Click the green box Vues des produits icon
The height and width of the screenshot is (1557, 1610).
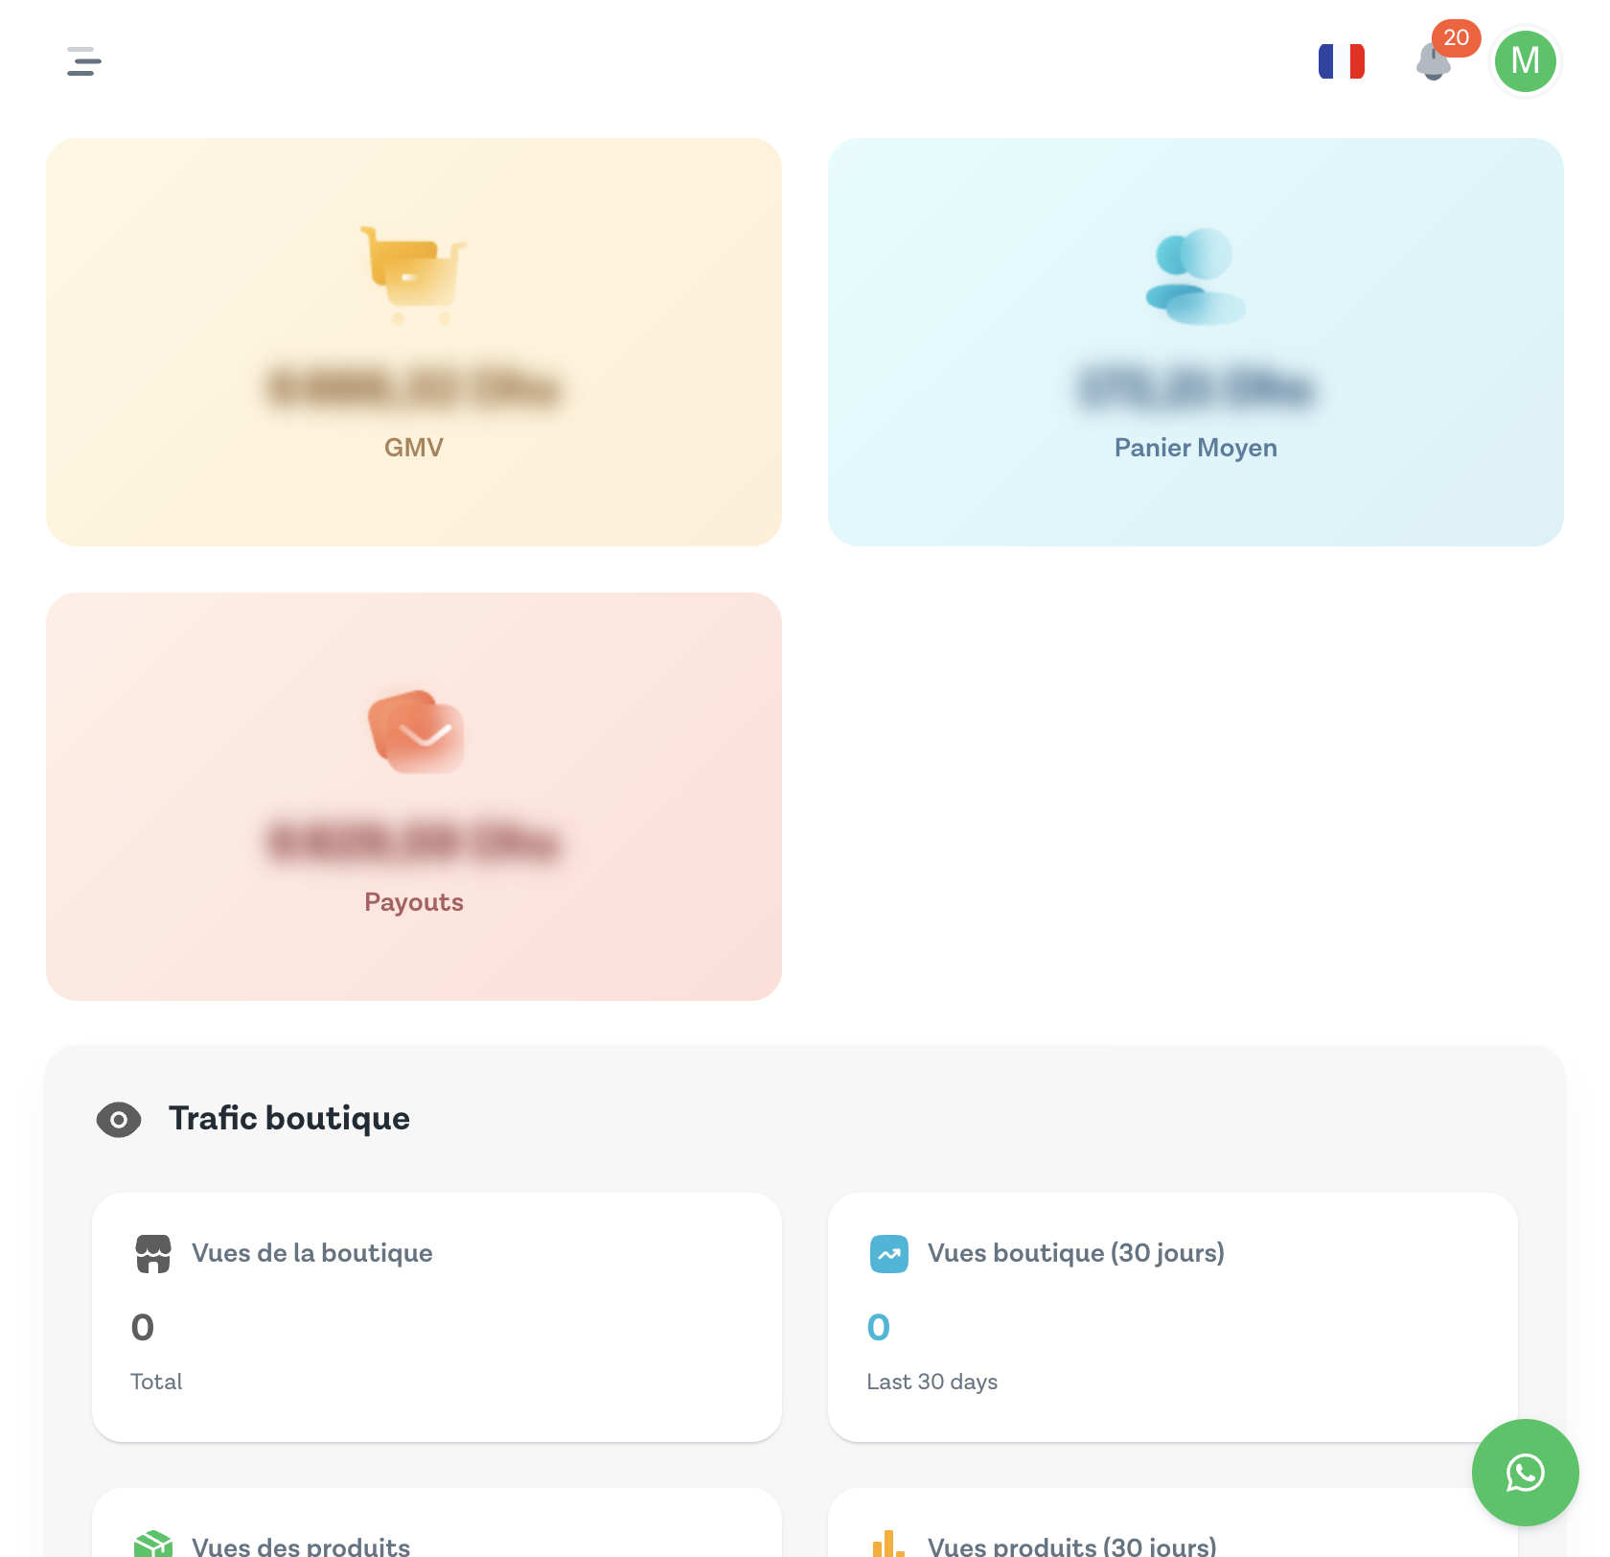(153, 1544)
